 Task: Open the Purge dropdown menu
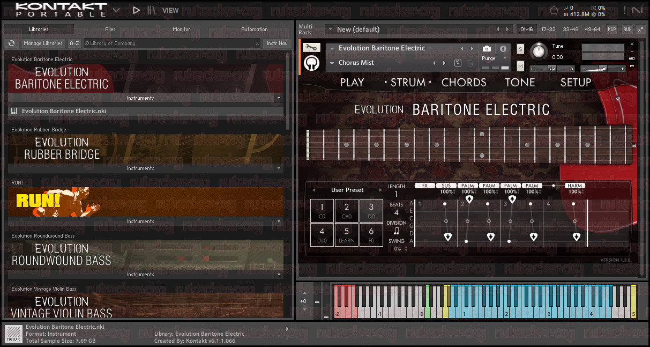tap(494, 58)
